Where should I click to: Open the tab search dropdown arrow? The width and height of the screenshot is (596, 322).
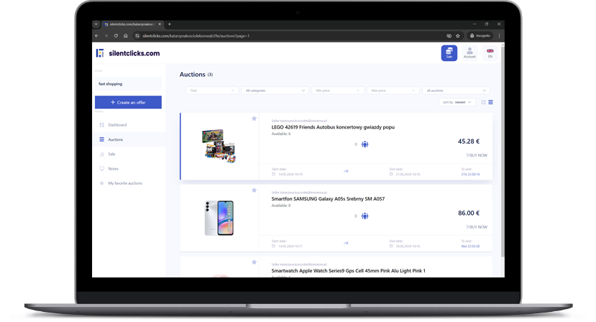(96, 24)
